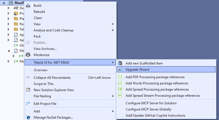The image size is (219, 120).
Task: Click the Upgrade Wizard wand icon
Action: [x=120, y=70]
